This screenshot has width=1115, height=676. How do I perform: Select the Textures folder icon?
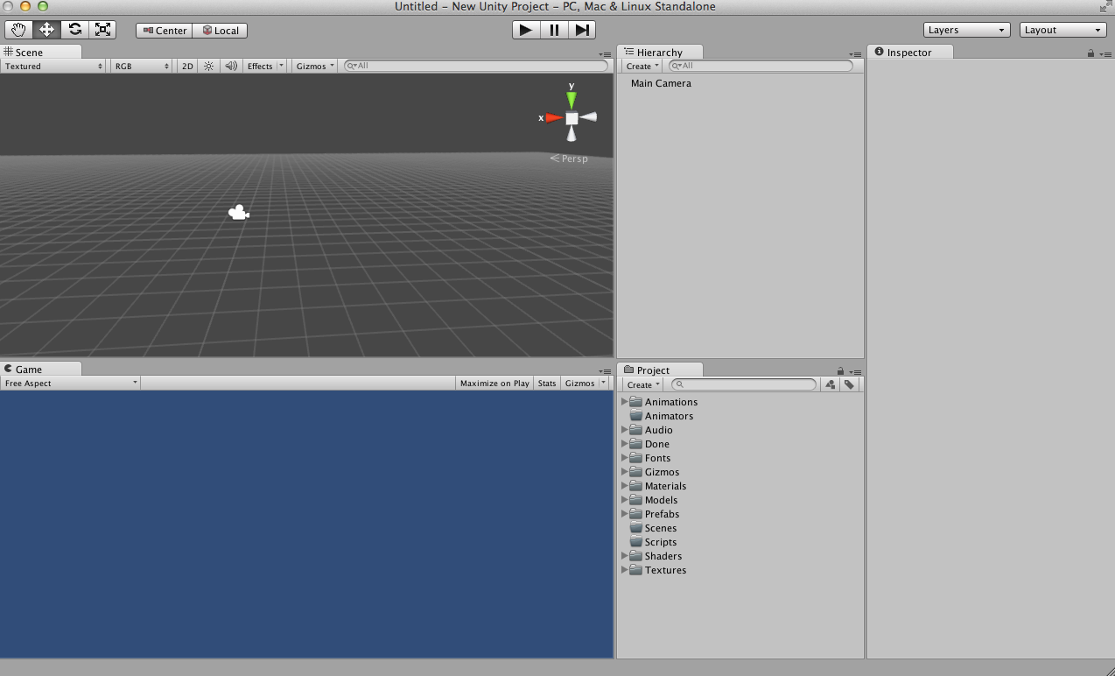tap(636, 570)
